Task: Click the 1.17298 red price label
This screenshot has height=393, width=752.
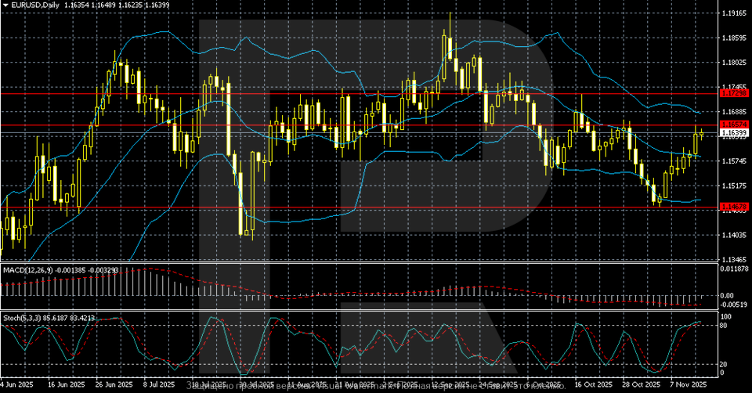Action: click(x=733, y=94)
